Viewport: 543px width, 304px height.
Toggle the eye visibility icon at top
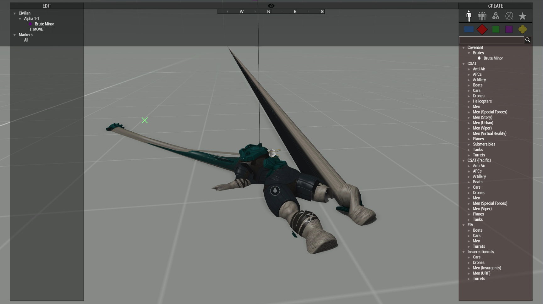pos(271,6)
